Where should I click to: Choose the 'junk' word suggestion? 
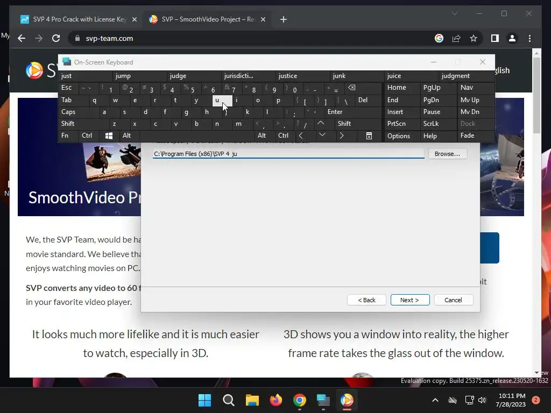point(357,76)
